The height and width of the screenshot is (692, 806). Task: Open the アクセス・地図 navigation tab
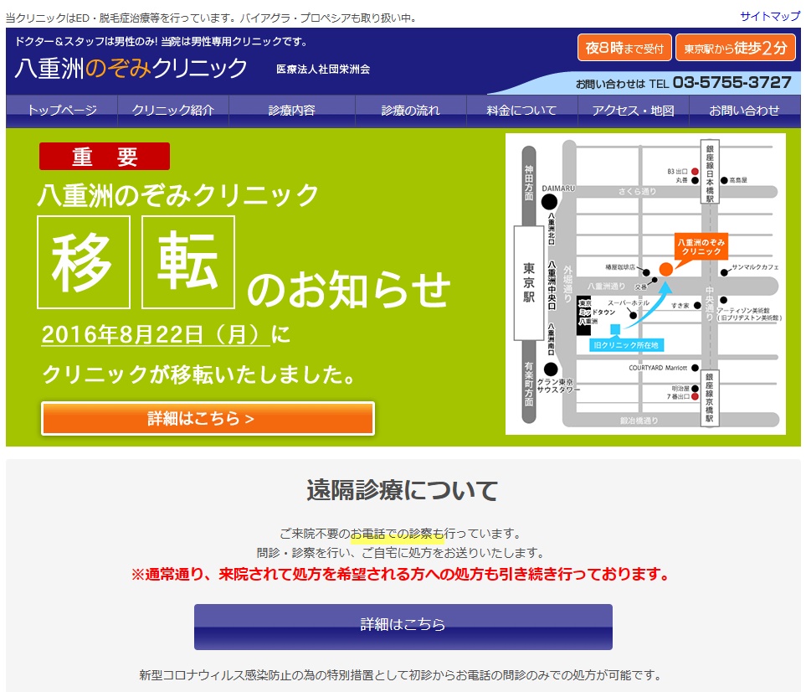pyautogui.click(x=633, y=111)
